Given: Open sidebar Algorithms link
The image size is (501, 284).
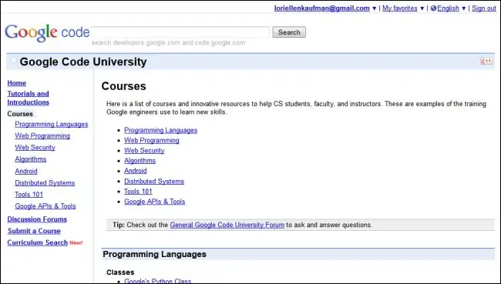Looking at the screenshot, I should [31, 159].
